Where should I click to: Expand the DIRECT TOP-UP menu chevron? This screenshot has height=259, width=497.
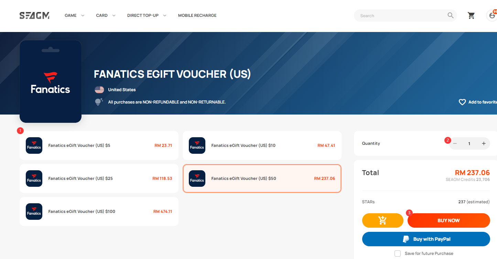[165, 15]
